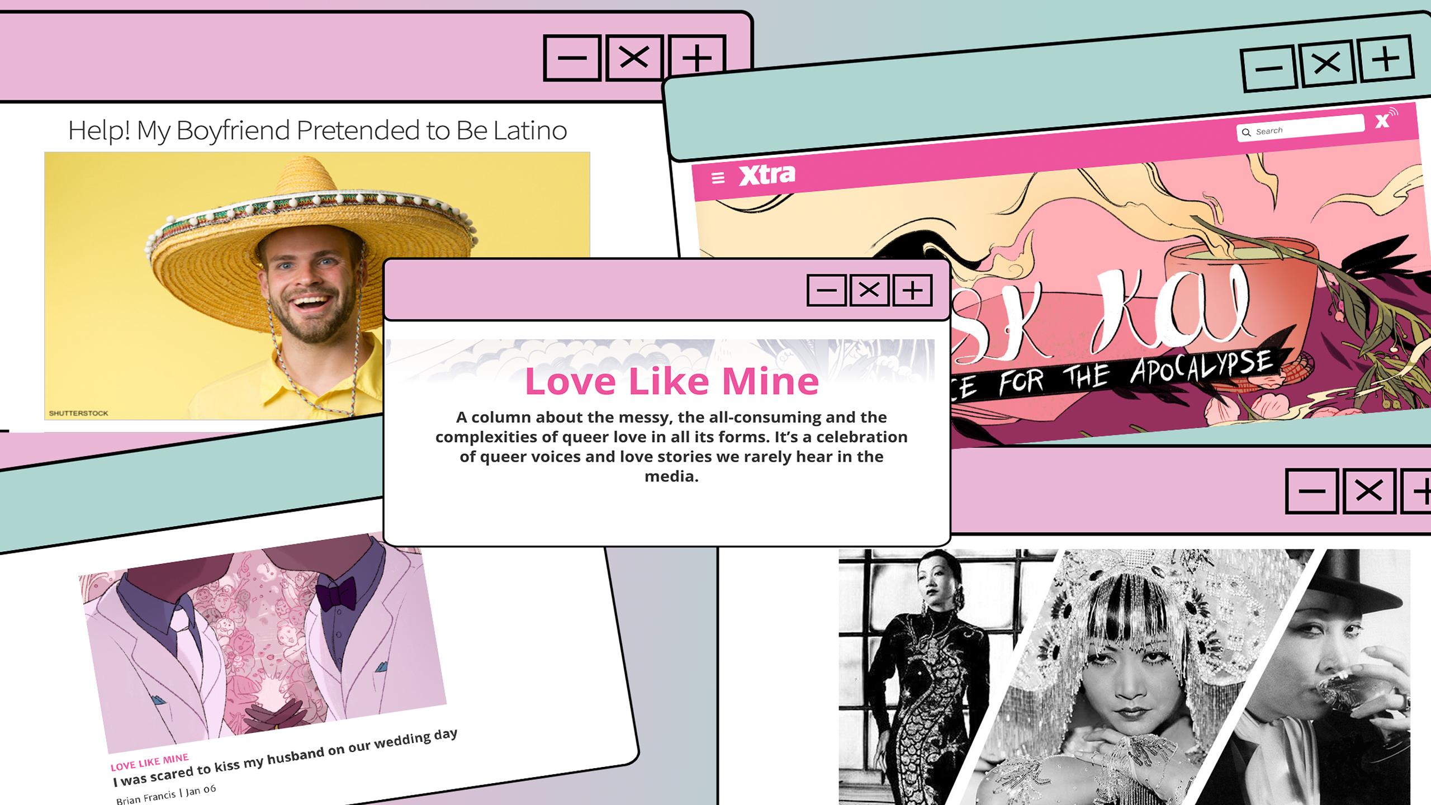Click X button on Love Like Mine window
Screen dimensions: 1431x805
869,290
